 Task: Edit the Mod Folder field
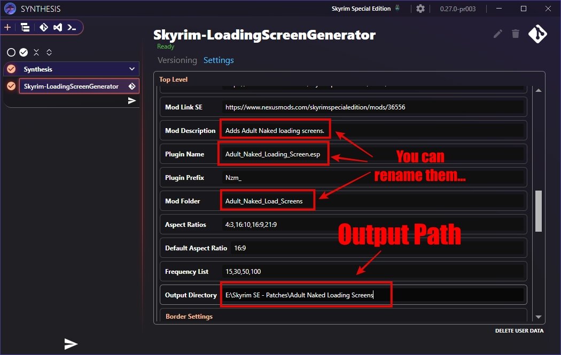(x=373, y=201)
